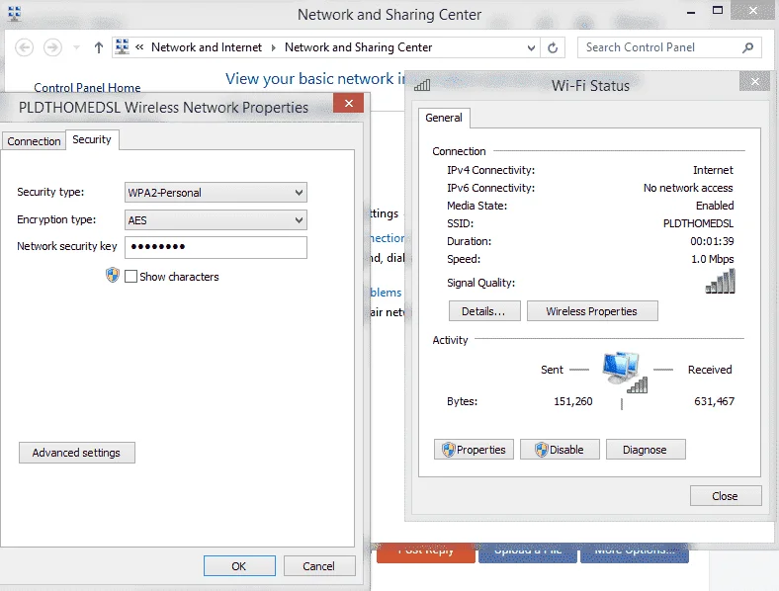This screenshot has width=779, height=591.
Task: Open Wi-Fi adapter Properties
Action: [474, 450]
